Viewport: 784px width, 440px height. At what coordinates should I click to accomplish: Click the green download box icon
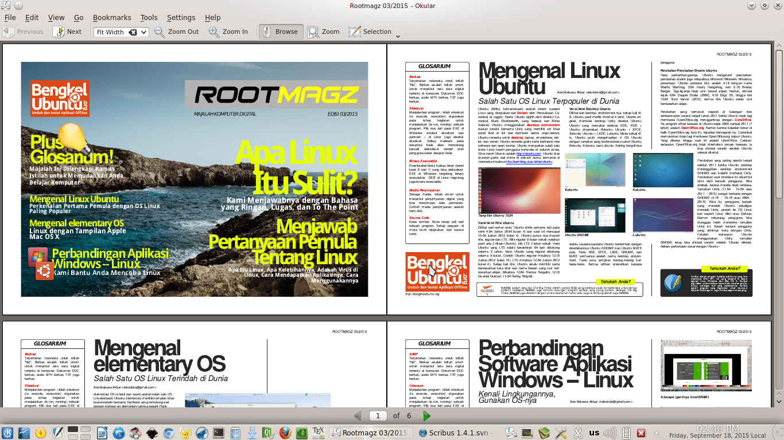point(302,433)
